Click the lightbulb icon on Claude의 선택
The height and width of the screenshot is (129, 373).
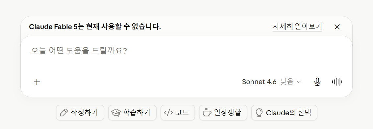tap(259, 113)
